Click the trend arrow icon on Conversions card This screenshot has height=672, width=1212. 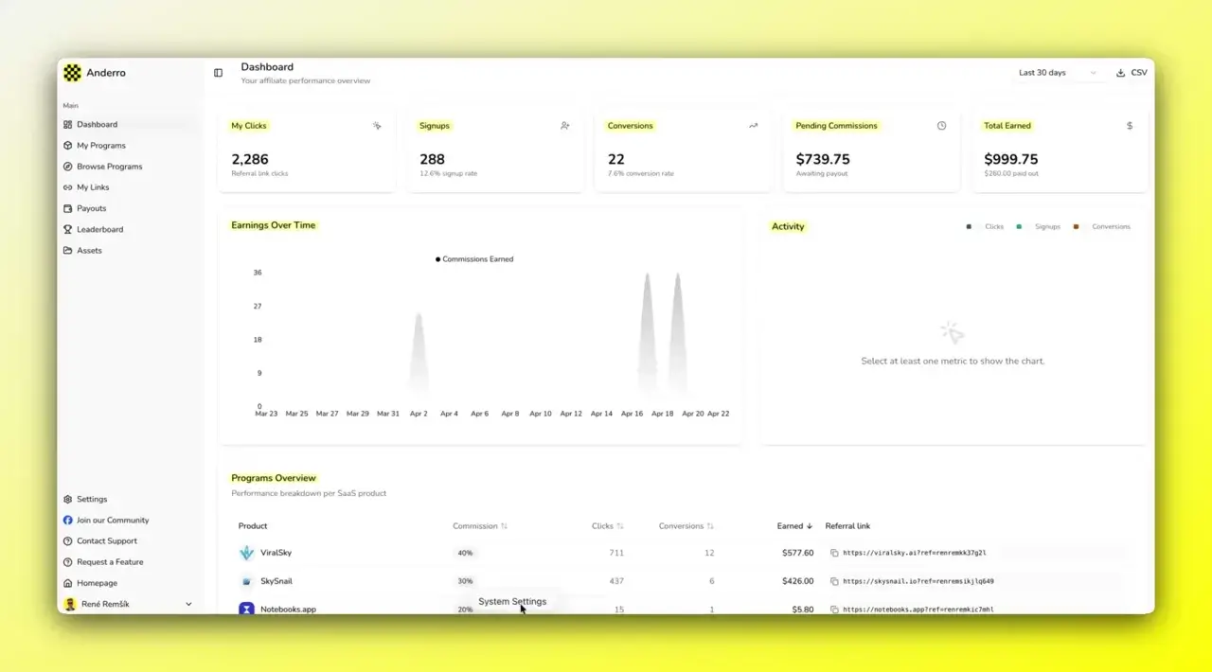click(754, 126)
